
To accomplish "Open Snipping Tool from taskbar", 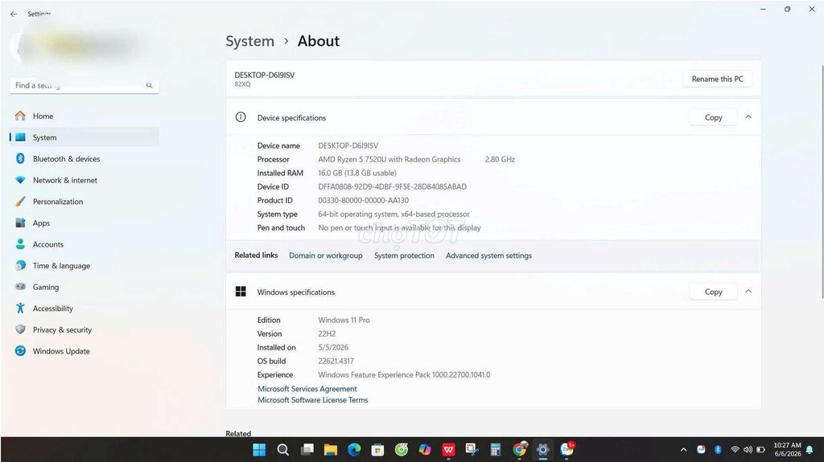I will click(x=472, y=450).
